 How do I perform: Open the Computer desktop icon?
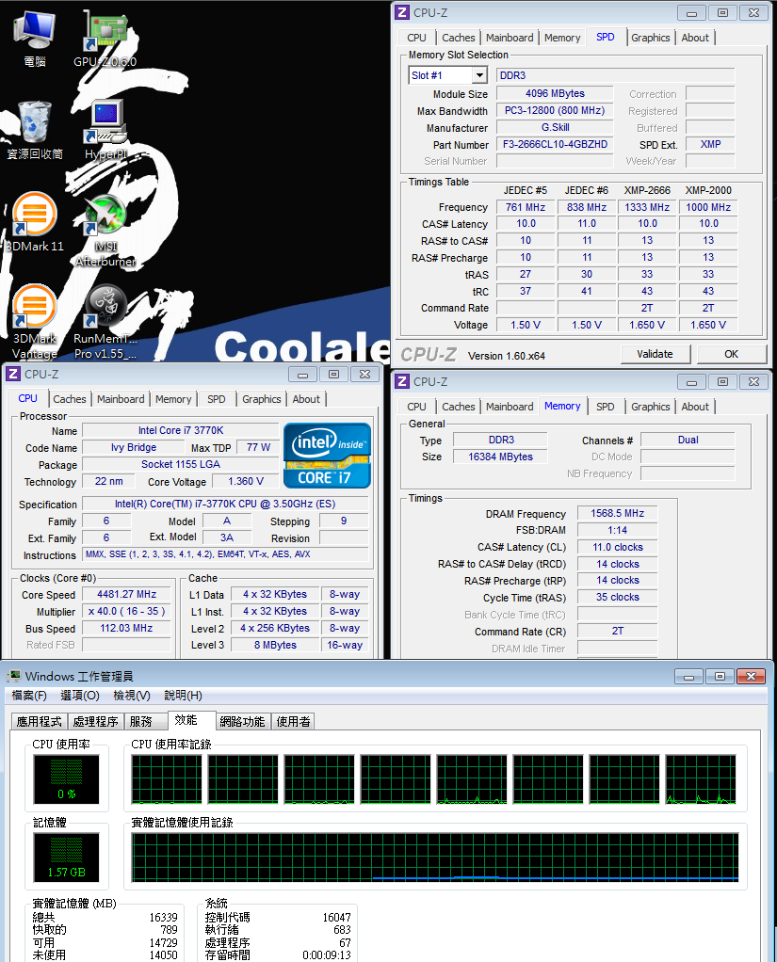(34, 38)
